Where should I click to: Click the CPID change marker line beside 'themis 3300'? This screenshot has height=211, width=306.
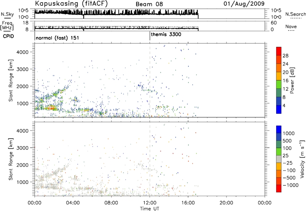point(150,36)
